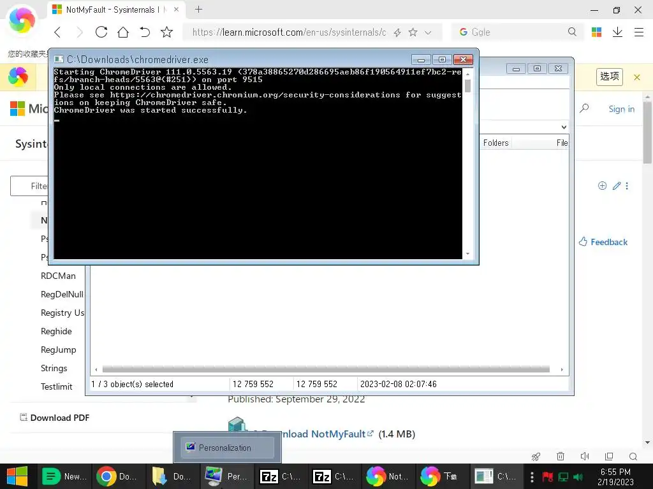Select the NotMyFault - Sysinternals tab
The height and width of the screenshot is (489, 653).
coord(116,10)
